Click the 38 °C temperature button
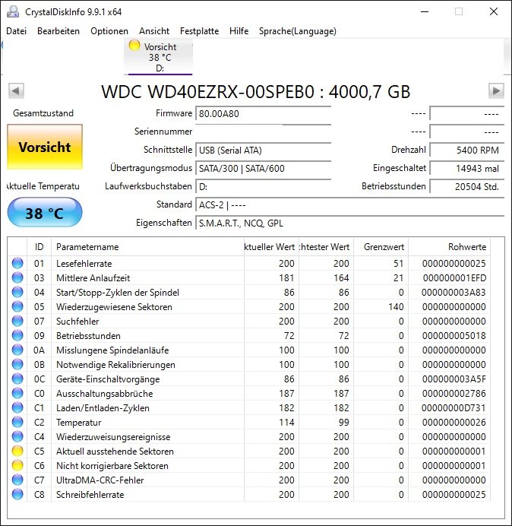 pos(45,212)
